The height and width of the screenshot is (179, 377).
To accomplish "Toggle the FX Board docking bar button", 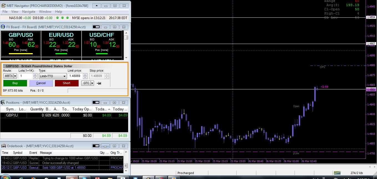I will [96, 27].
